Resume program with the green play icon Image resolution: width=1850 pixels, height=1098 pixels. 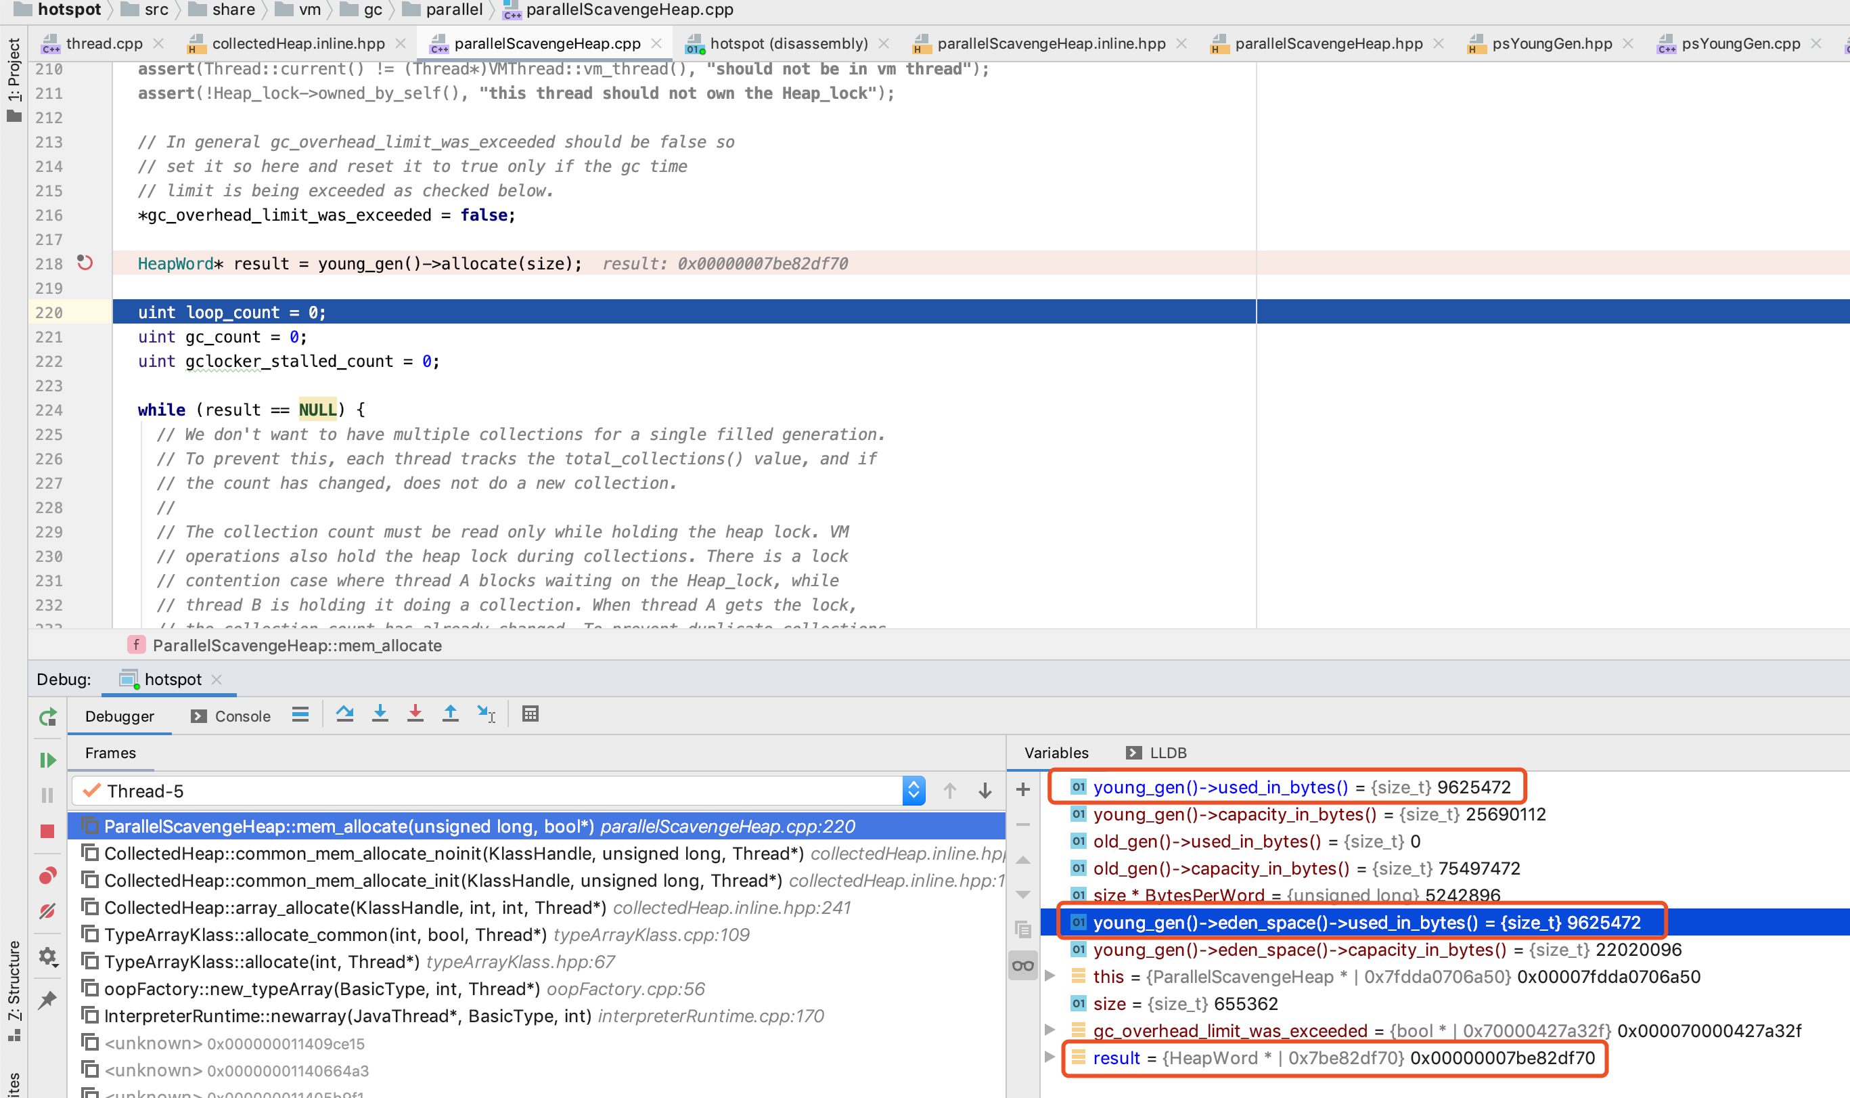click(x=48, y=760)
